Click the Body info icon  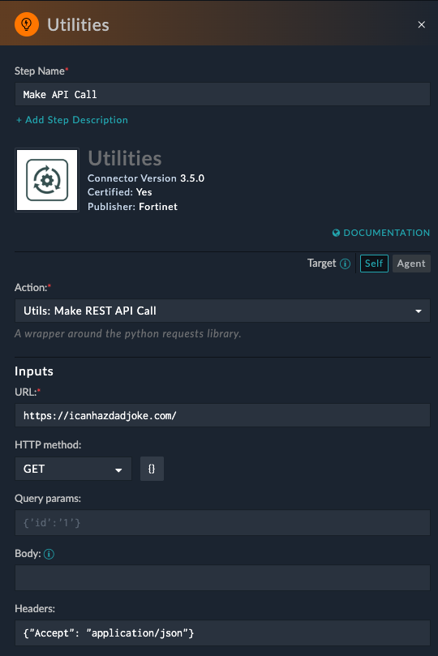49,554
